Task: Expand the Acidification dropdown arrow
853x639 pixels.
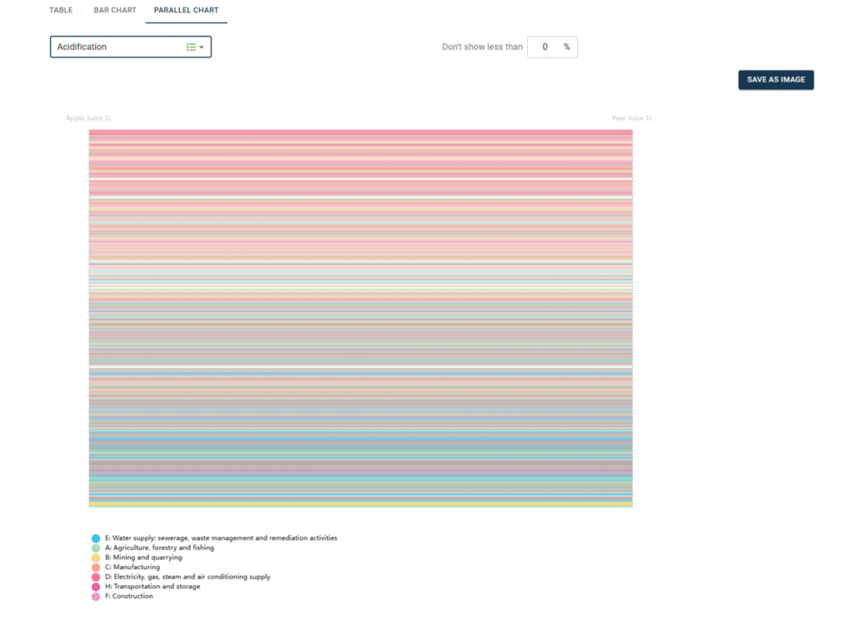Action: tap(202, 47)
